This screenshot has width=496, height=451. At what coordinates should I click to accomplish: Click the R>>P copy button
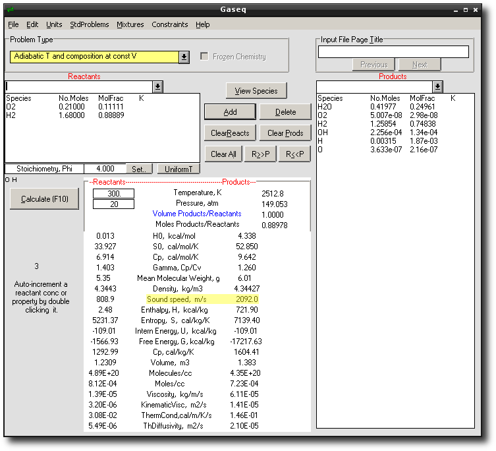(x=261, y=154)
